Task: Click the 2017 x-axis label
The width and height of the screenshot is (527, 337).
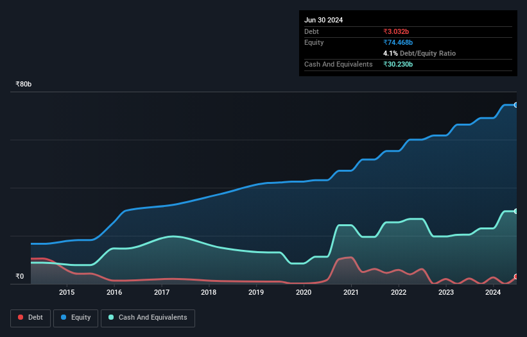Action: point(162,292)
